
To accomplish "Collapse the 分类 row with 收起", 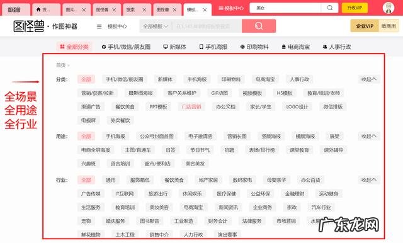I will [369, 79].
